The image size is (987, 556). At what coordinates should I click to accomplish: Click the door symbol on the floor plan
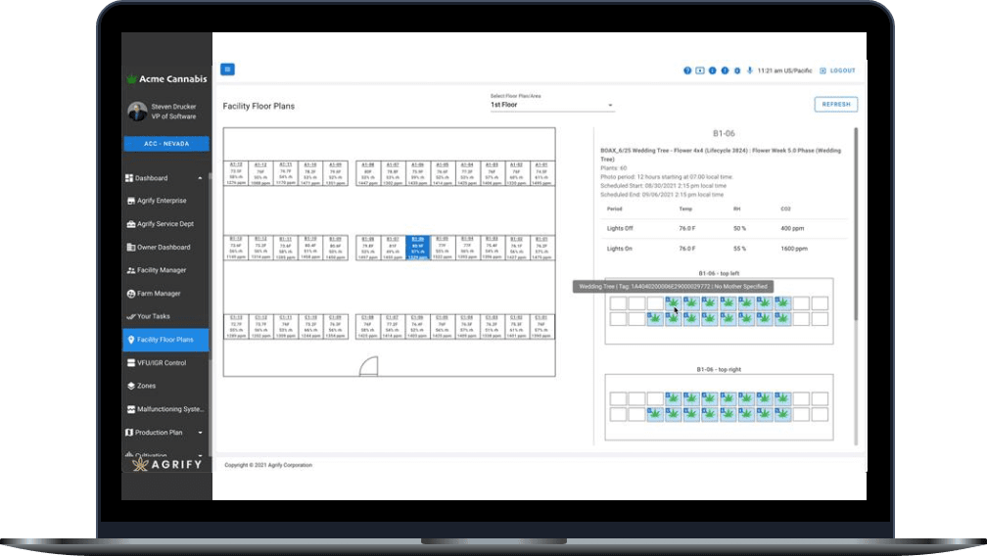tap(369, 366)
